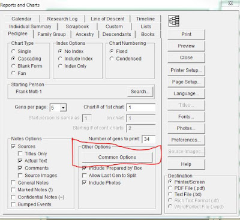Click the pedigree chart icon above Print

(173, 21)
